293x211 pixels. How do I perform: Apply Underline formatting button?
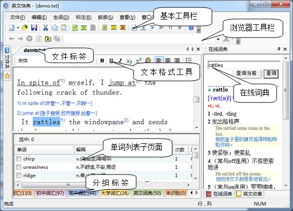pos(111,61)
